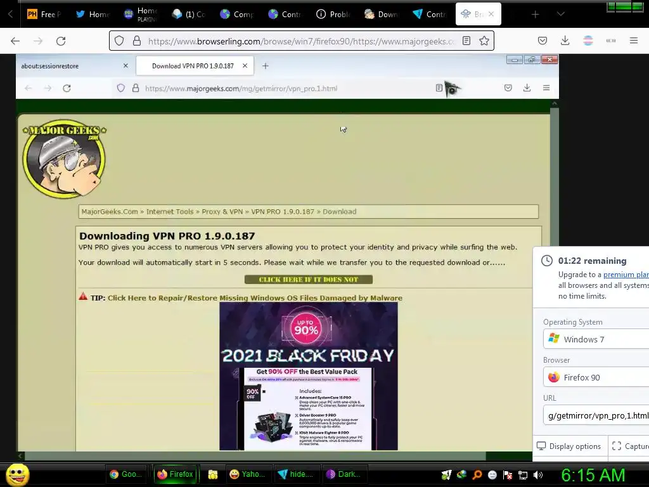Toggle reader view in outer address bar
The width and height of the screenshot is (649, 487).
pos(466,41)
